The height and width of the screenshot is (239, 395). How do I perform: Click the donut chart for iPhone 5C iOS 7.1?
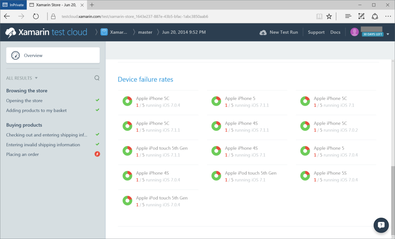click(305, 101)
